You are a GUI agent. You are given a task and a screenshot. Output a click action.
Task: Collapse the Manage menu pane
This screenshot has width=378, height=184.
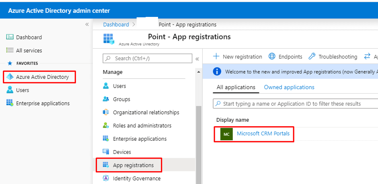197,59
